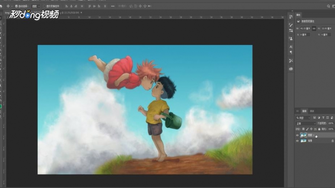Expand the collapsed dock with top double-arrow
This screenshot has width=335, height=188.
click(292, 11)
